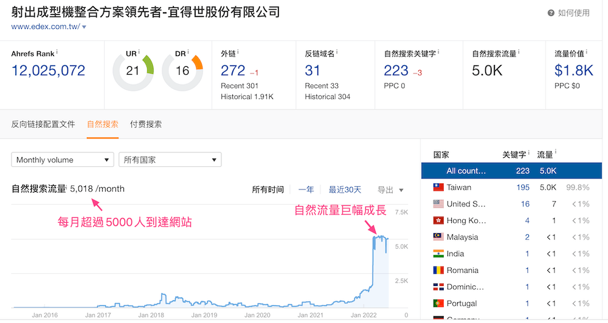Image resolution: width=608 pixels, height=323 pixels.
Task: Open India keyword count 1
Action: [x=527, y=254]
